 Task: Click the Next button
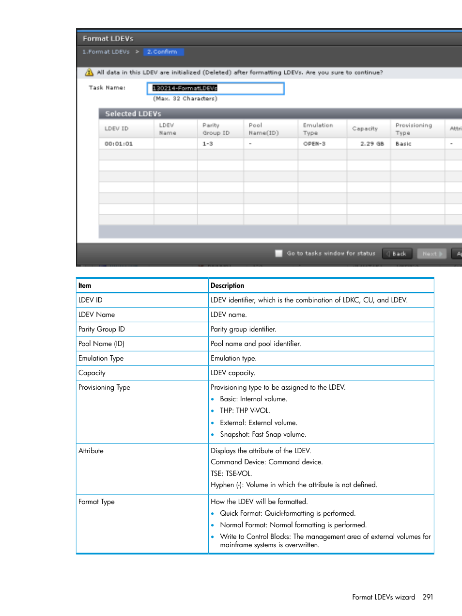pos(431,253)
